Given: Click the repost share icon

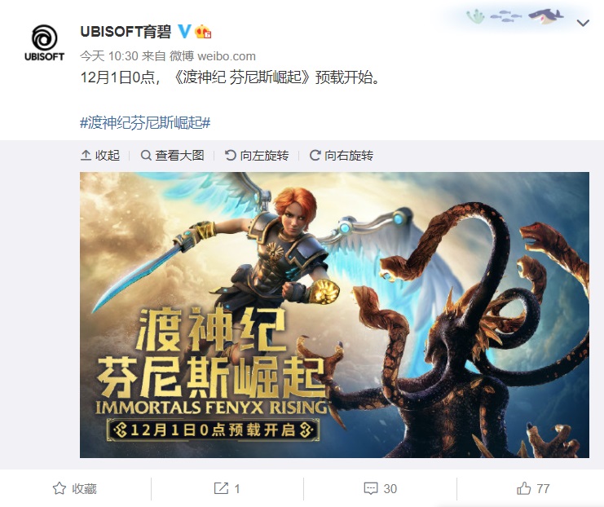Looking at the screenshot, I should point(221,488).
